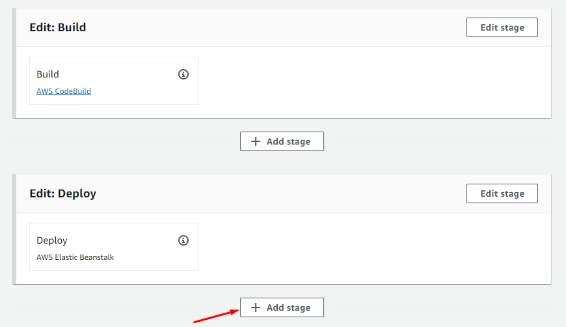The image size is (566, 327).
Task: Click the plus icon between Build and Deploy
Action: click(x=256, y=141)
